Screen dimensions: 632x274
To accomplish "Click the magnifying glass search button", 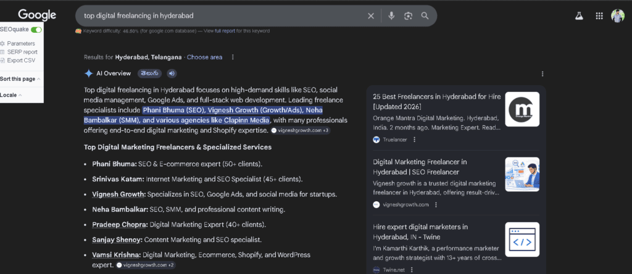I will (425, 15).
